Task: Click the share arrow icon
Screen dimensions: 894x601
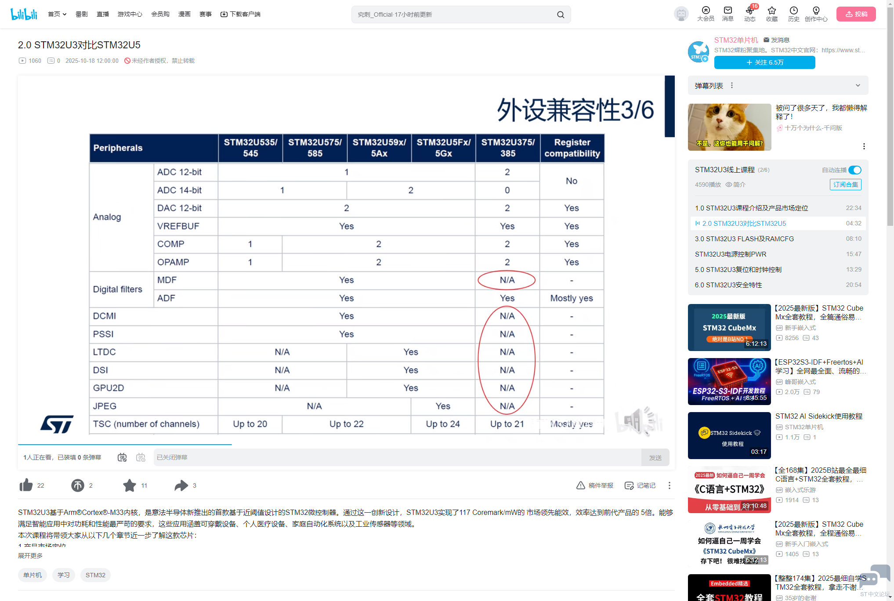Action: click(181, 485)
